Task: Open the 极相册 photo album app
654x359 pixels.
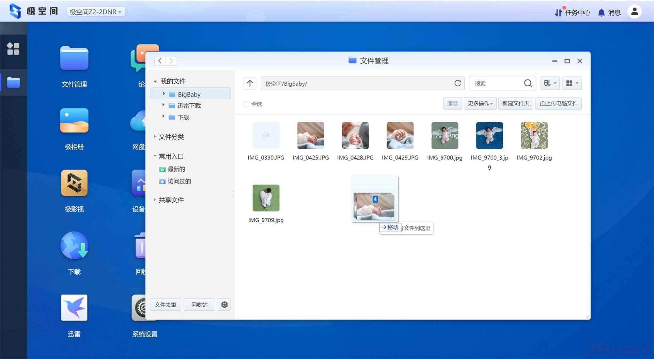Action: click(x=74, y=121)
